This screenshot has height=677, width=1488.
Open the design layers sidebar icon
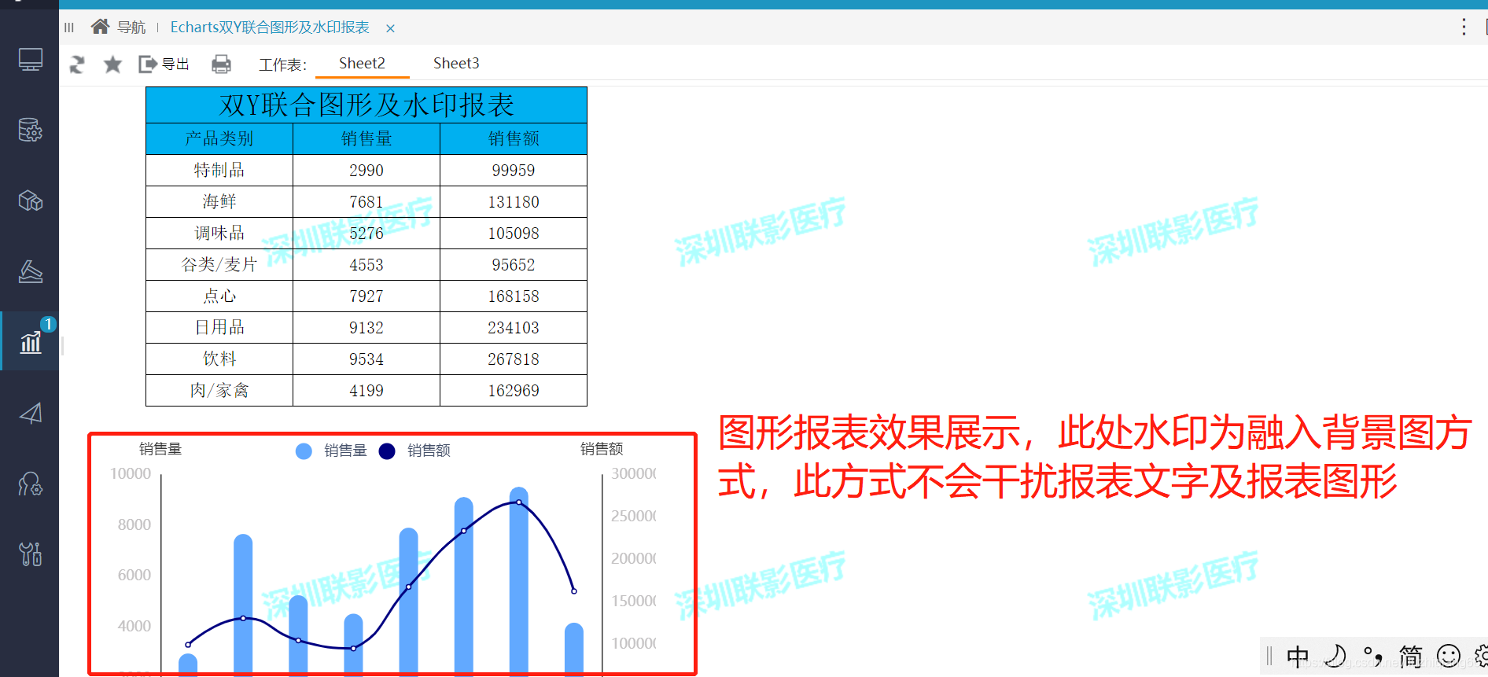(30, 271)
